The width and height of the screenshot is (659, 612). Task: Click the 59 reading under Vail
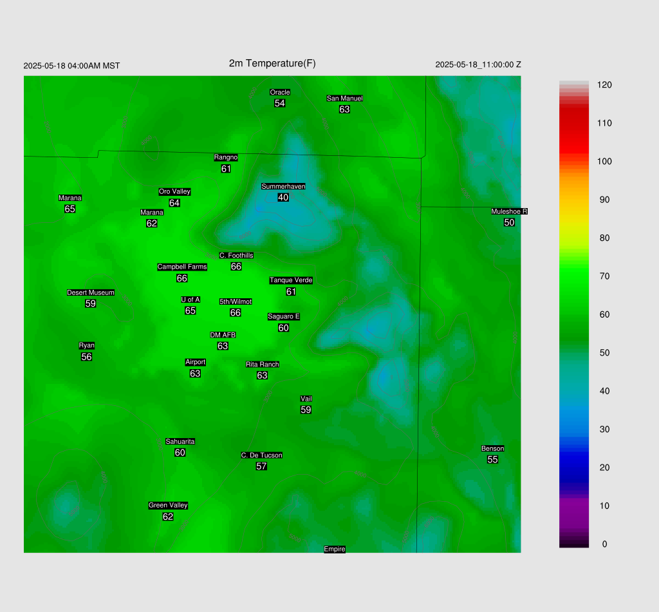click(x=306, y=410)
